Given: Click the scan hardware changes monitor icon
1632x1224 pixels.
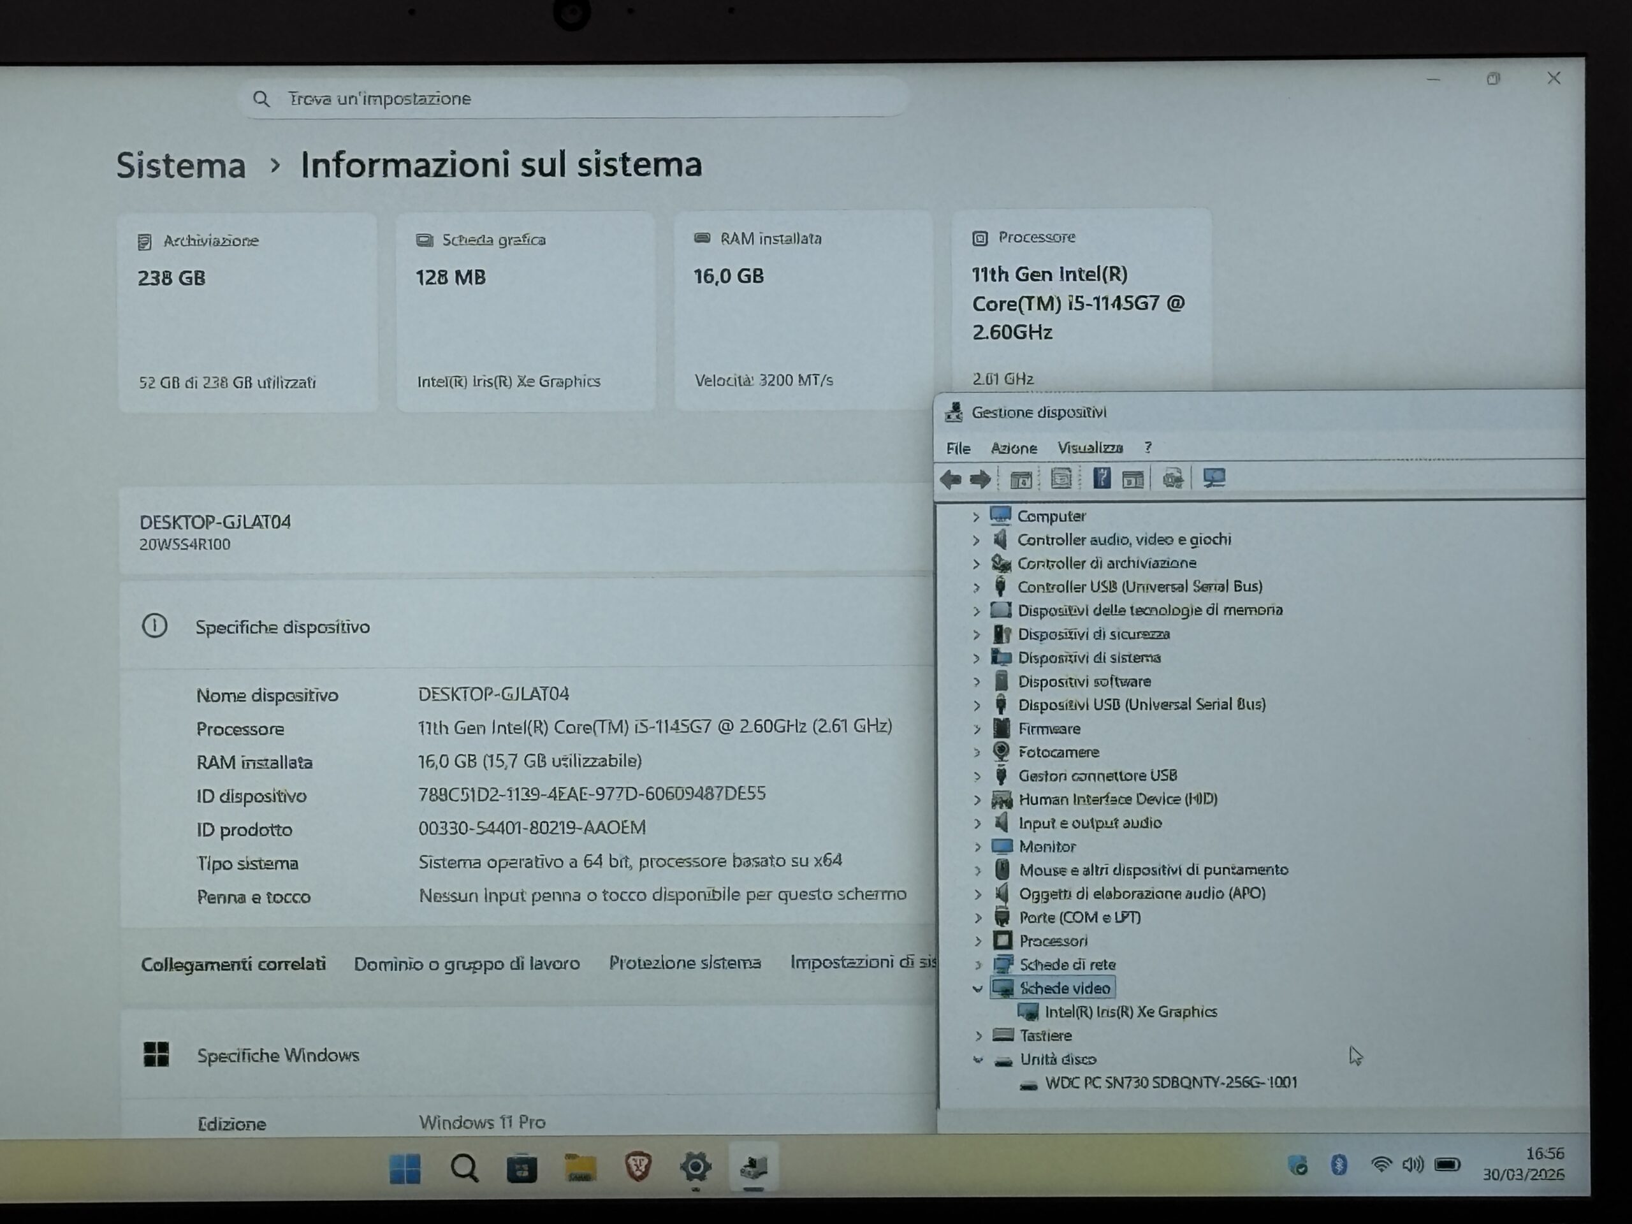Looking at the screenshot, I should 1214,478.
